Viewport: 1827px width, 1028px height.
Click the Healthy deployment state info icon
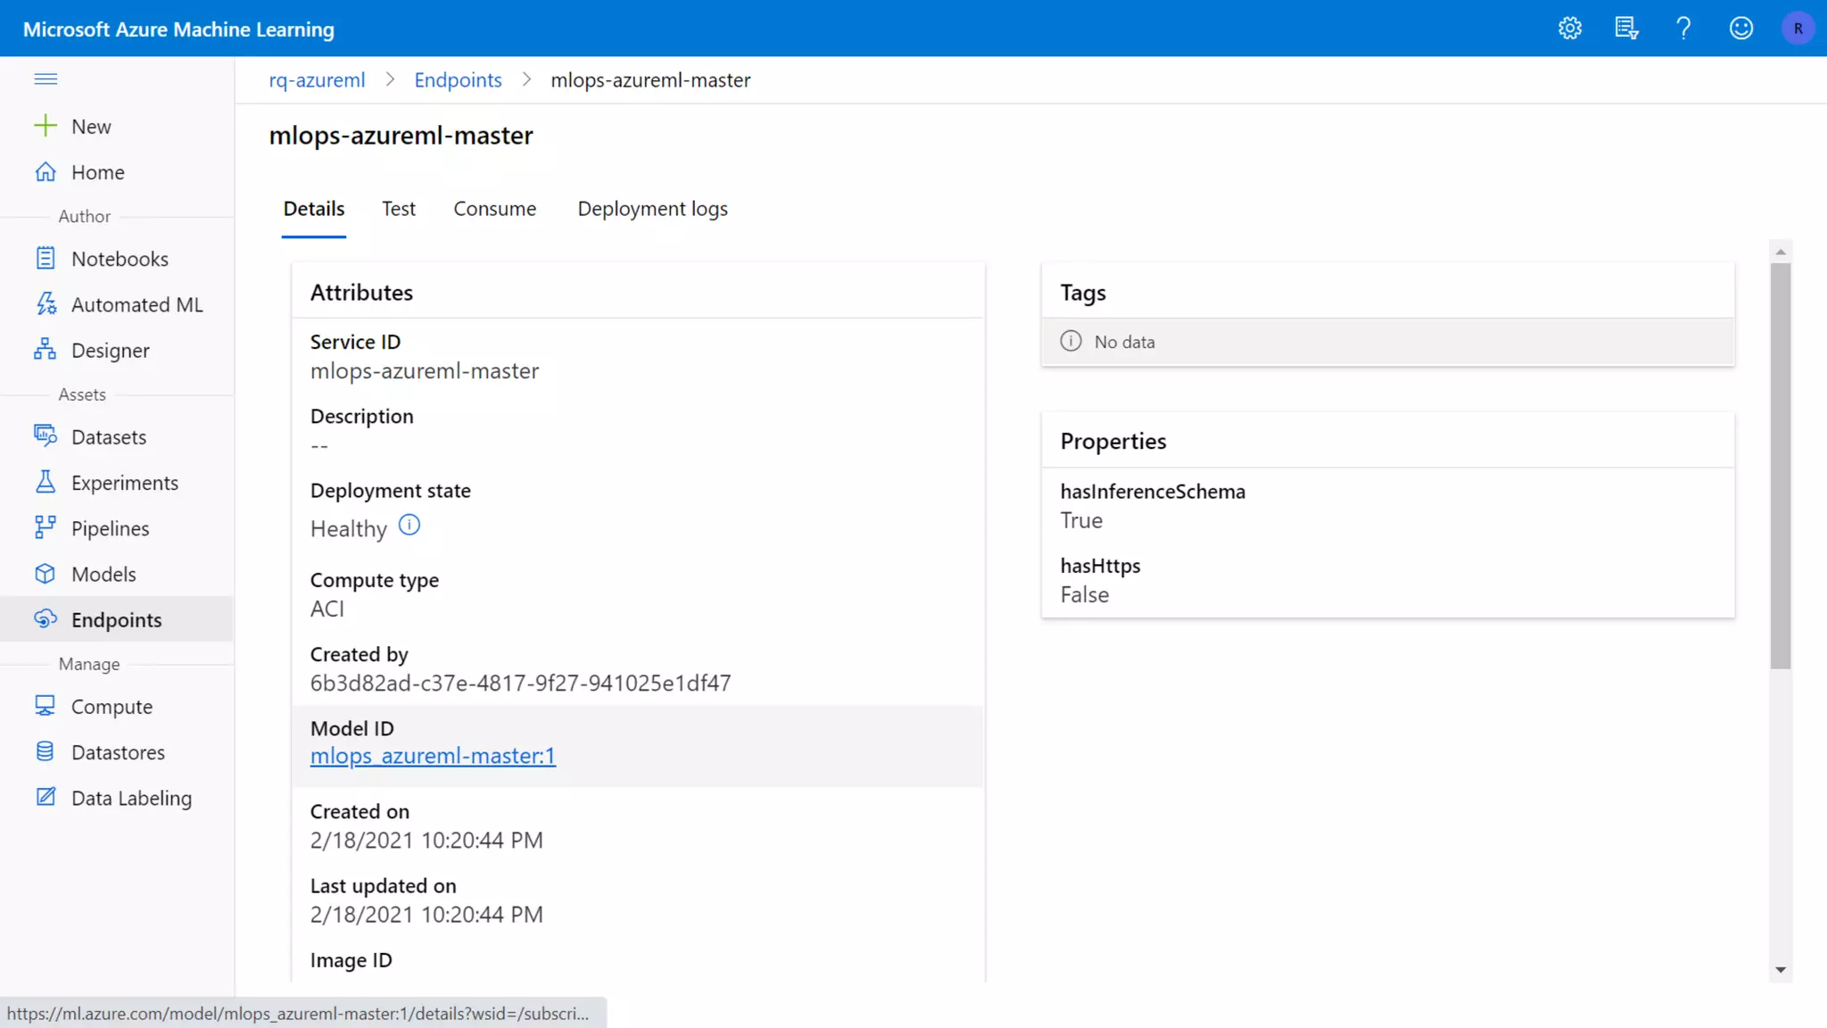point(409,526)
